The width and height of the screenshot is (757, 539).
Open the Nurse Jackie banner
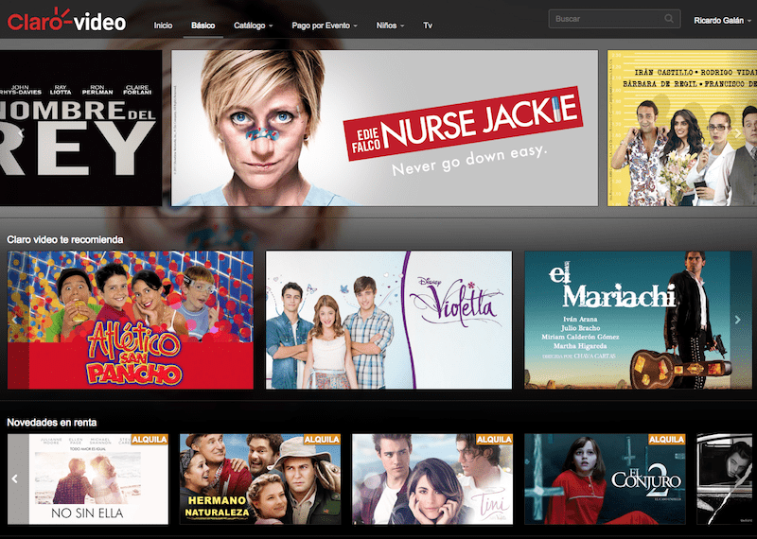[385, 128]
